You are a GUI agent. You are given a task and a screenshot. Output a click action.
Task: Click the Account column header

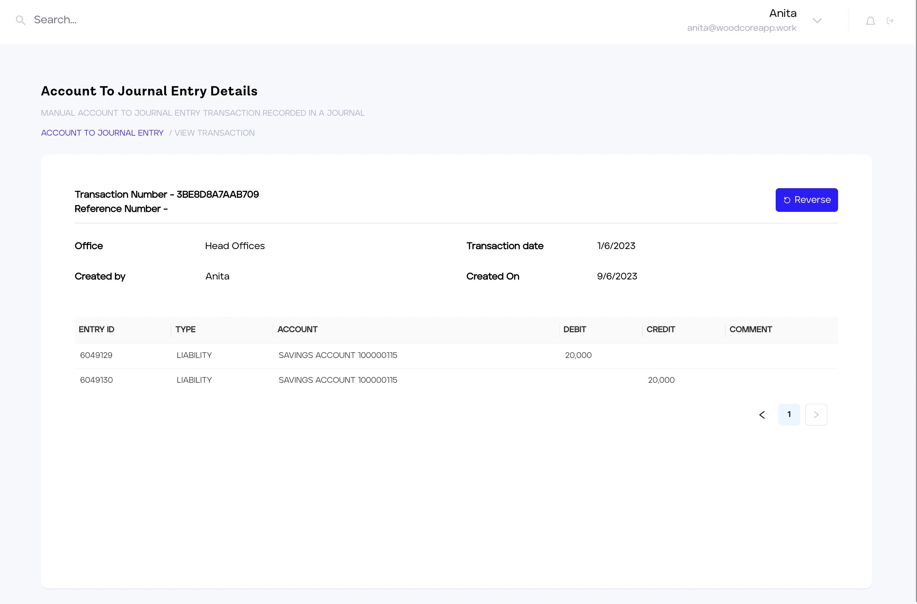click(297, 330)
